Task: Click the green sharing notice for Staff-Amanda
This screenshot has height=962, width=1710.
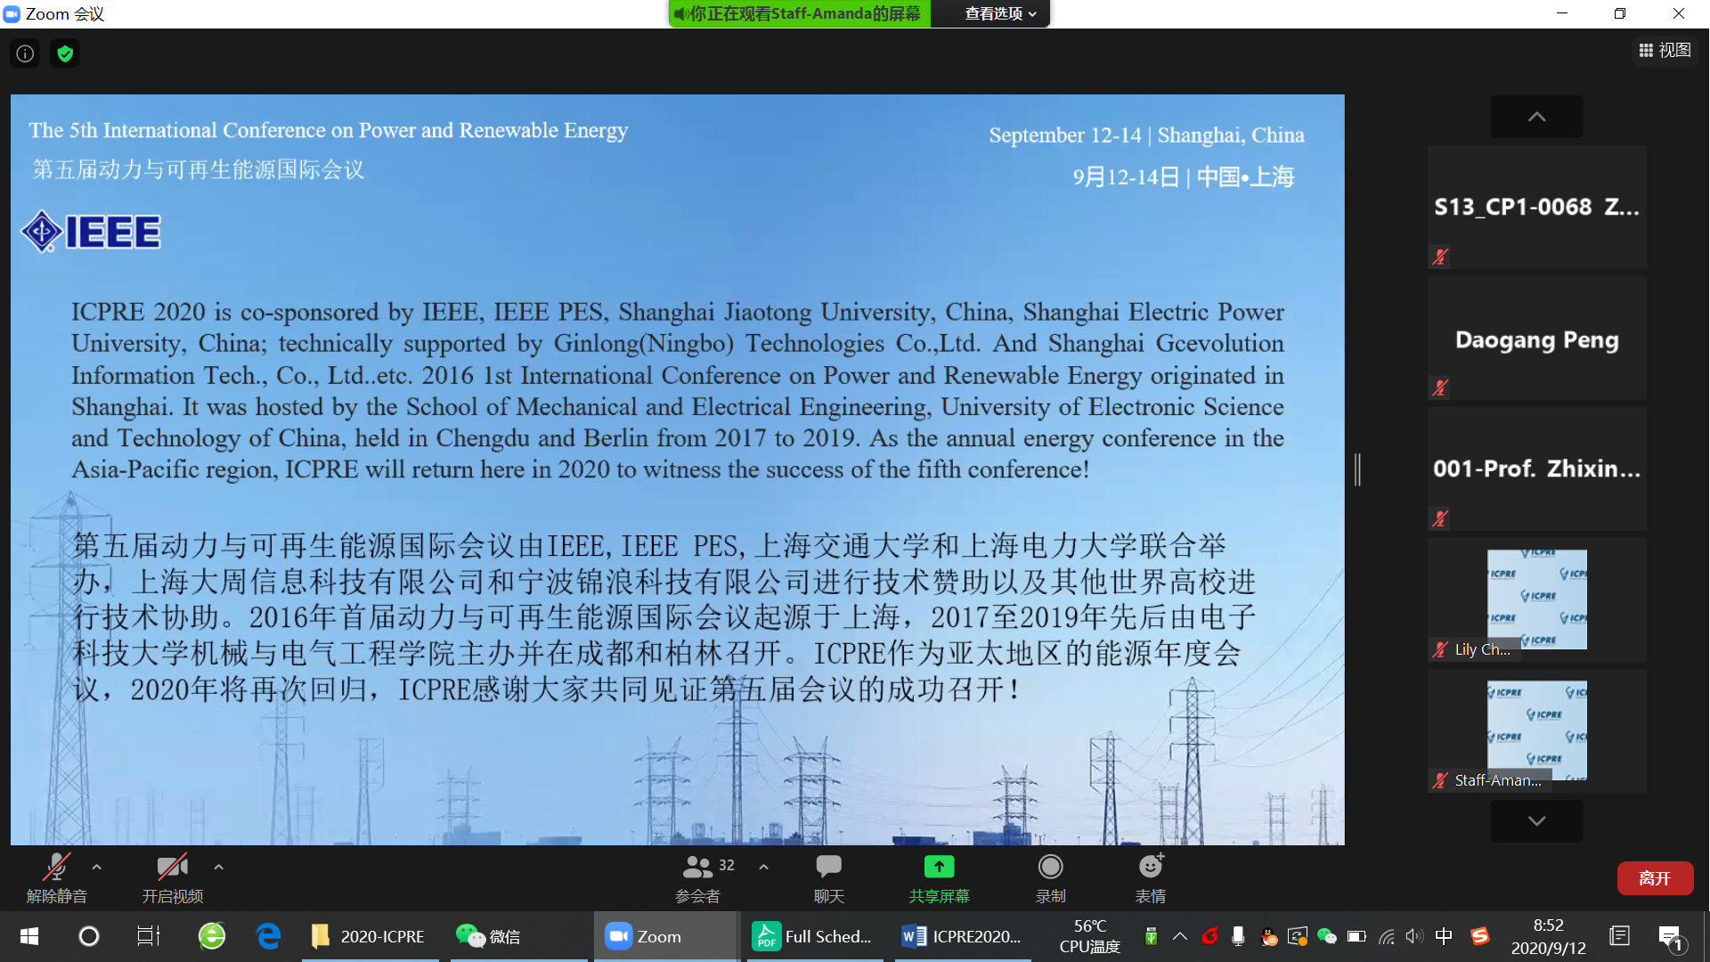Action: pyautogui.click(x=799, y=13)
